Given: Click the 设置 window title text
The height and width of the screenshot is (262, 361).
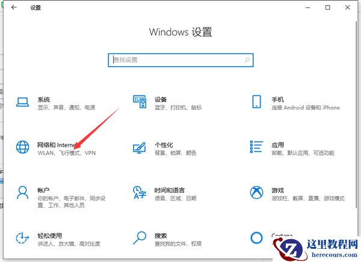Looking at the screenshot, I should coord(35,8).
